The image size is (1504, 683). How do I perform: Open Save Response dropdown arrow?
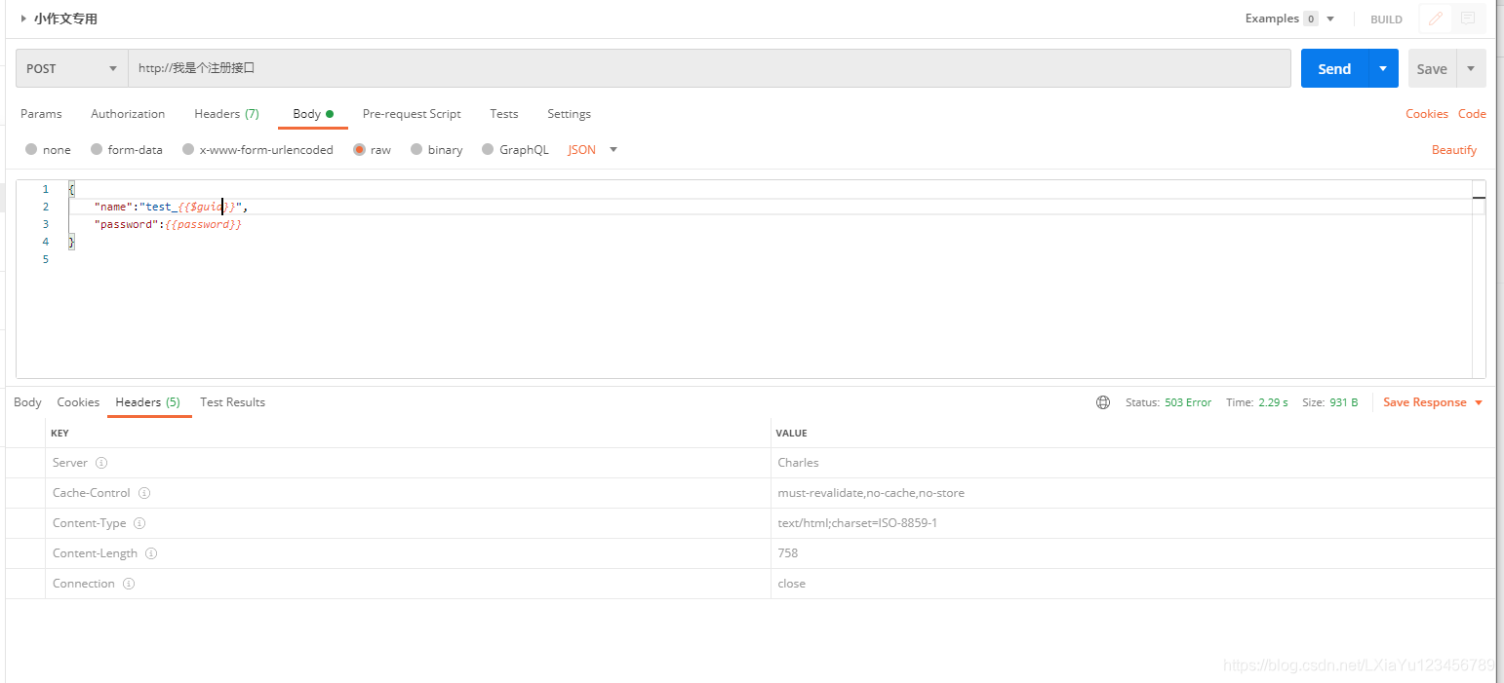(1479, 402)
